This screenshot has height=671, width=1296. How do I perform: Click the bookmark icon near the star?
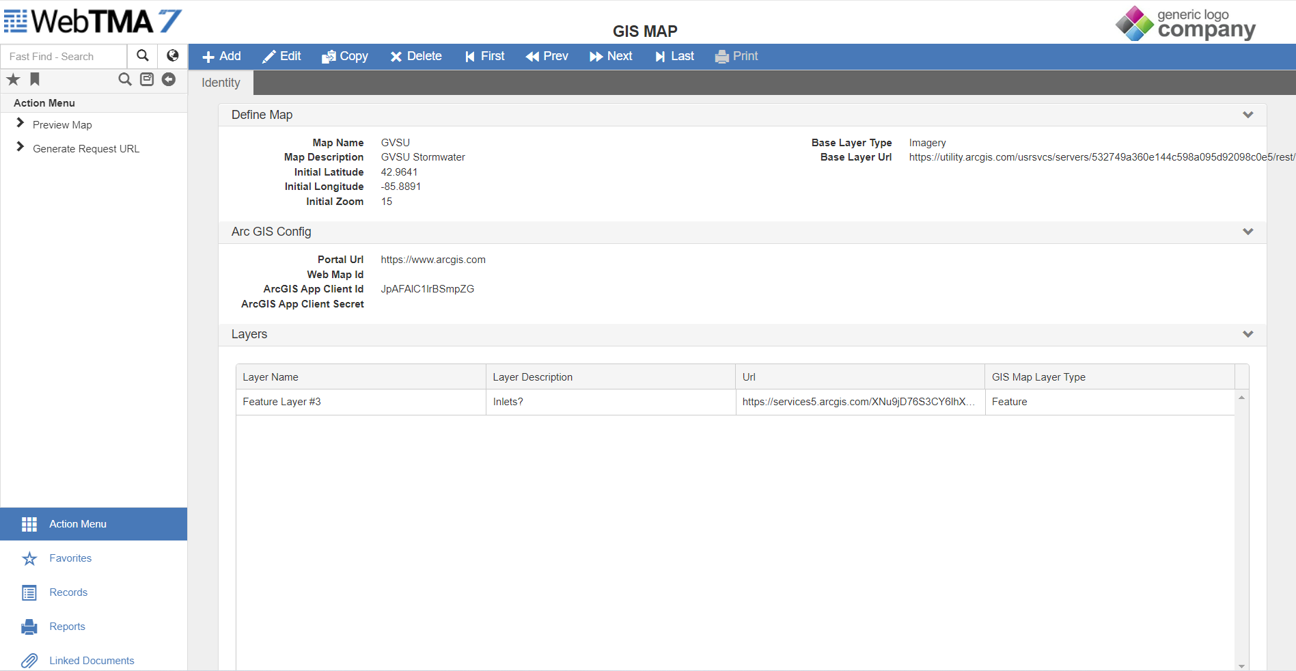tap(34, 80)
